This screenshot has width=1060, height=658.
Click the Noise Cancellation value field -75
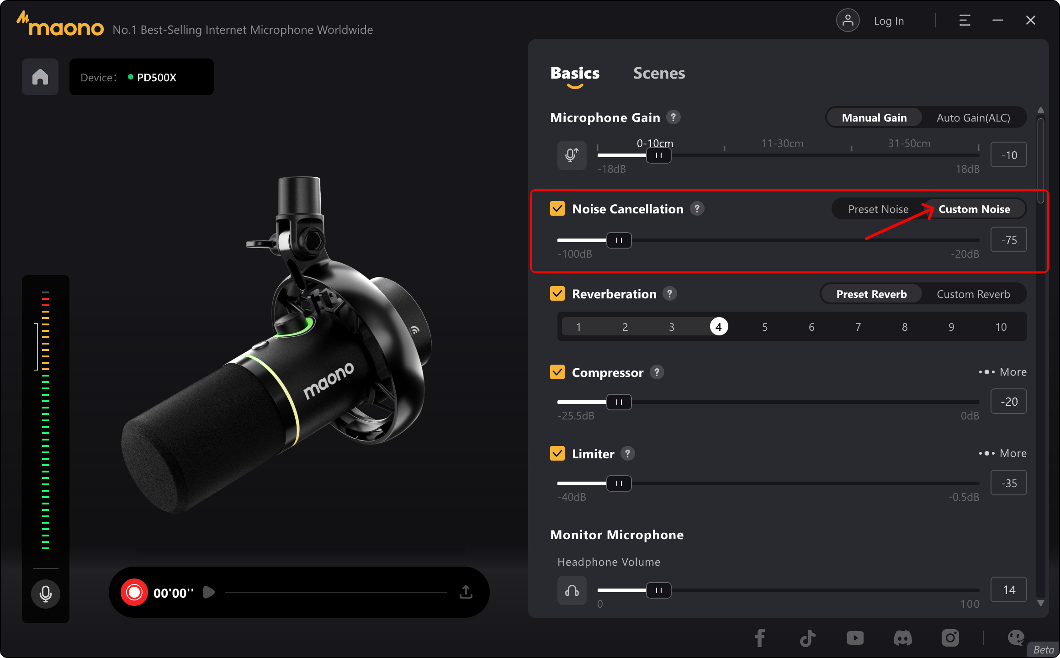click(1009, 240)
